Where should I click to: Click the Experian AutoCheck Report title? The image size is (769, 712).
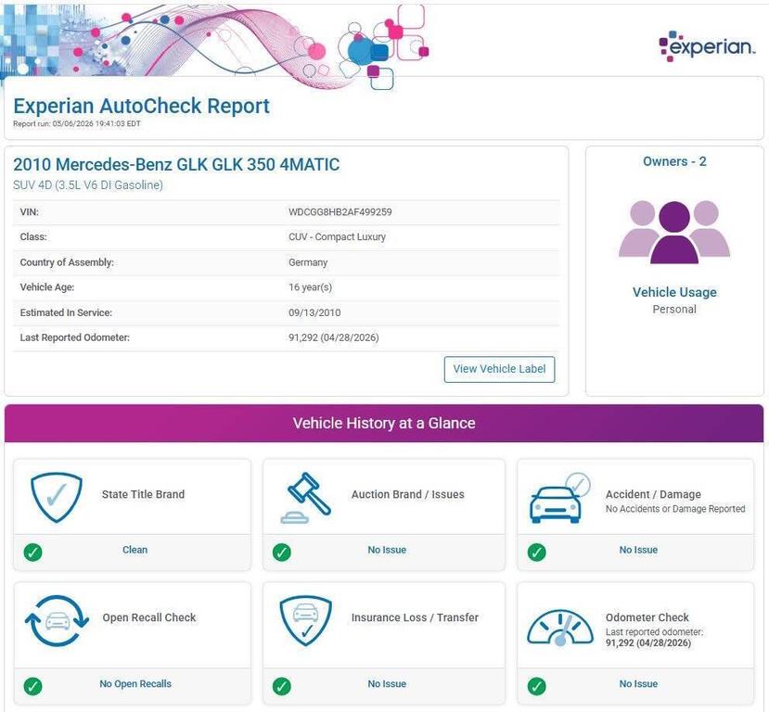click(x=141, y=106)
